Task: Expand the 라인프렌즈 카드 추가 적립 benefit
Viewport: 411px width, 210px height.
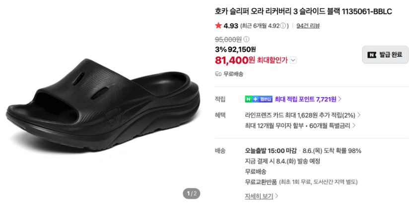Action: [x=303, y=115]
